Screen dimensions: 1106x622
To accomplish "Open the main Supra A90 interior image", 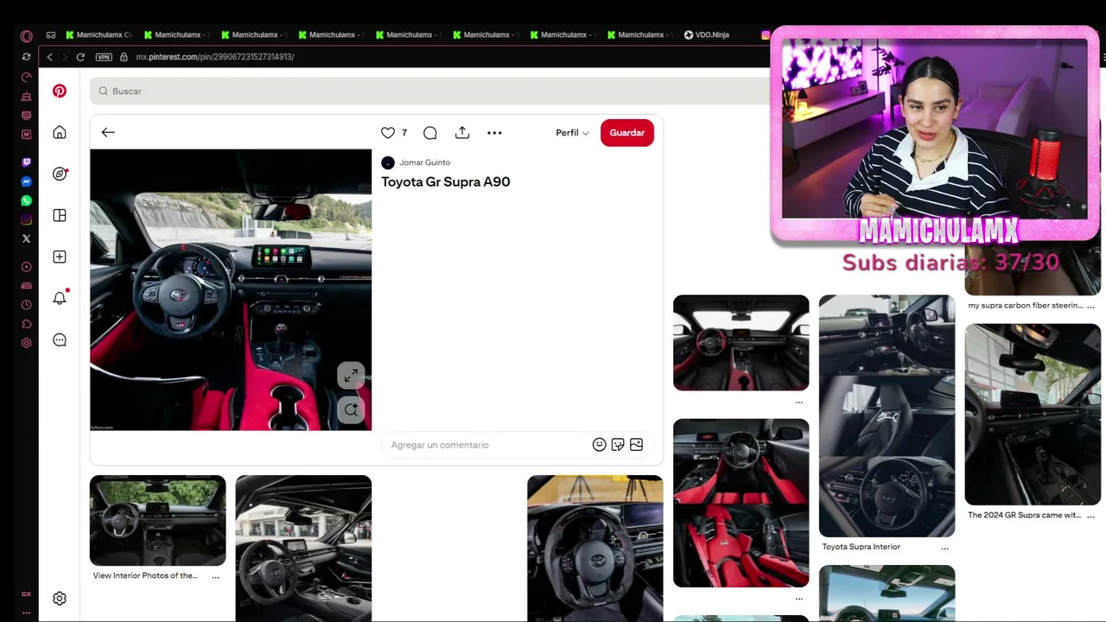I will click(231, 289).
